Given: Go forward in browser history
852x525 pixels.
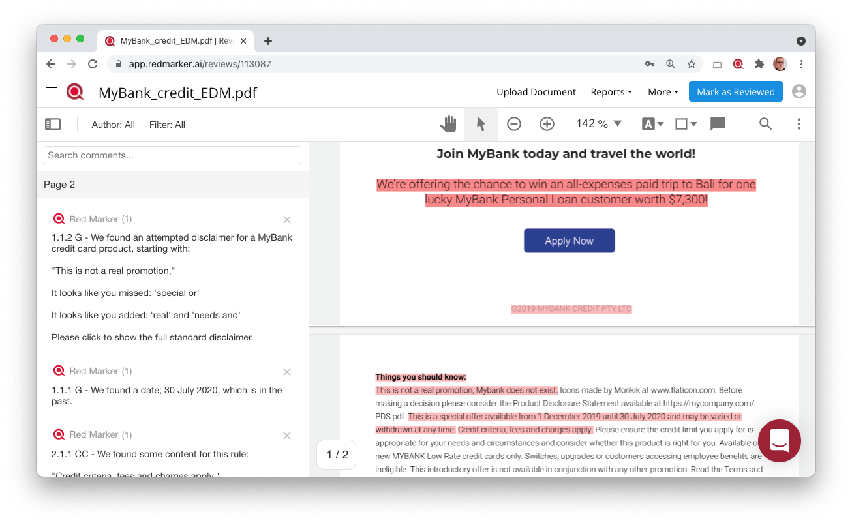Looking at the screenshot, I should click(72, 64).
